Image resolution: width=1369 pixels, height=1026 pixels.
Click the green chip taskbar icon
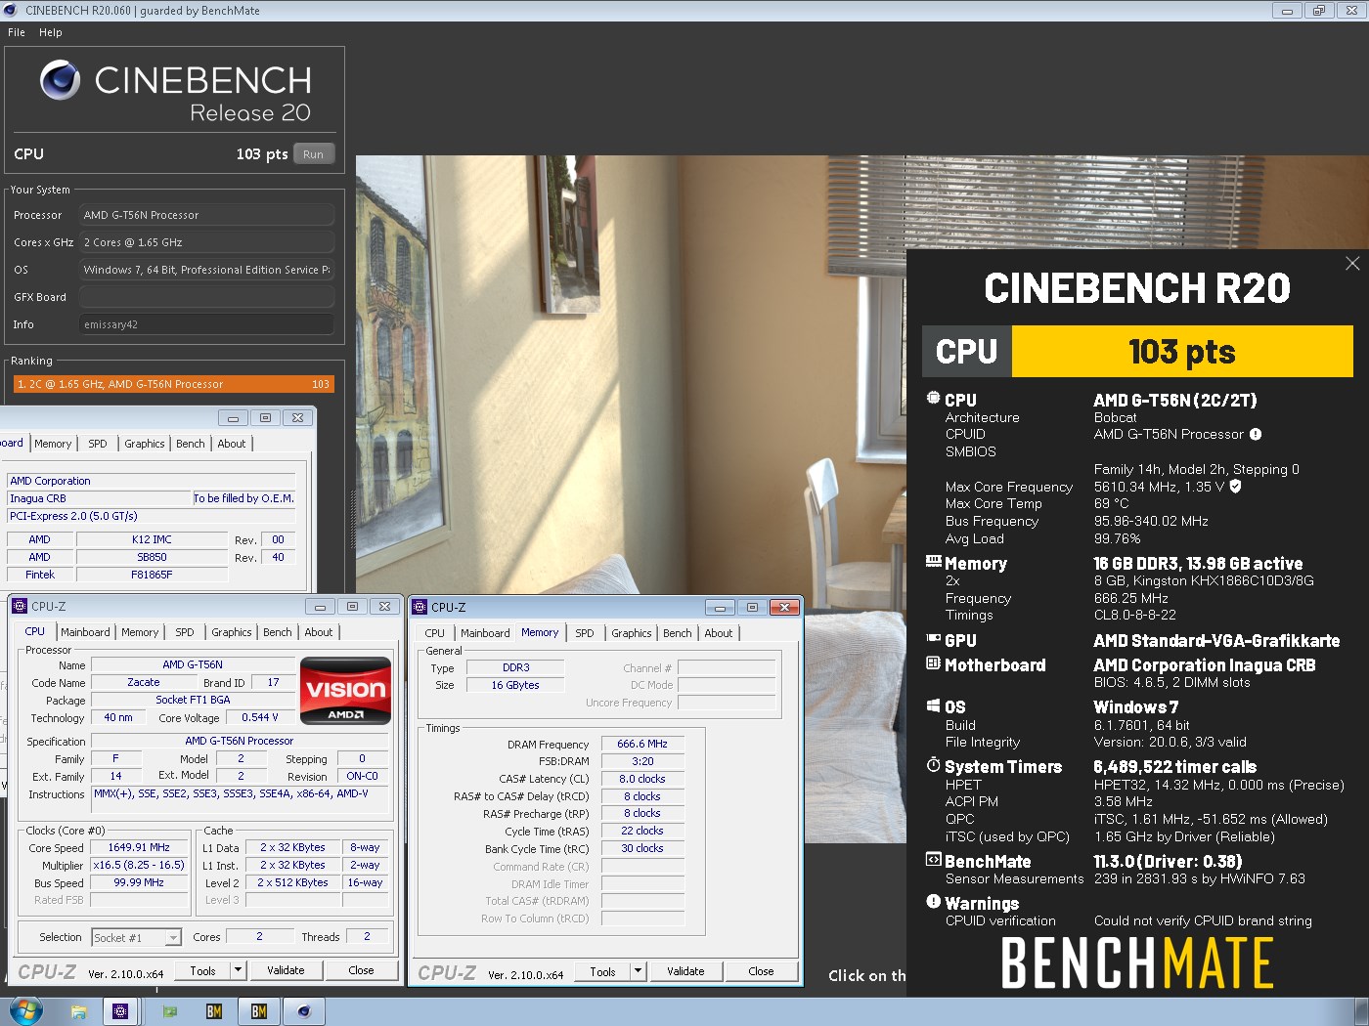click(x=169, y=1011)
